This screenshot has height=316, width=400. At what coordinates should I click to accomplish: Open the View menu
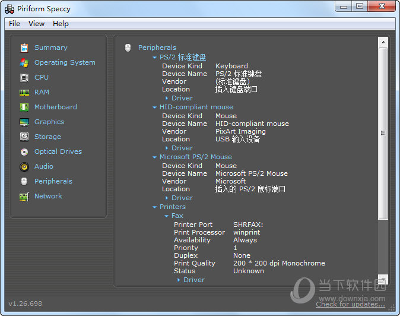tap(36, 24)
